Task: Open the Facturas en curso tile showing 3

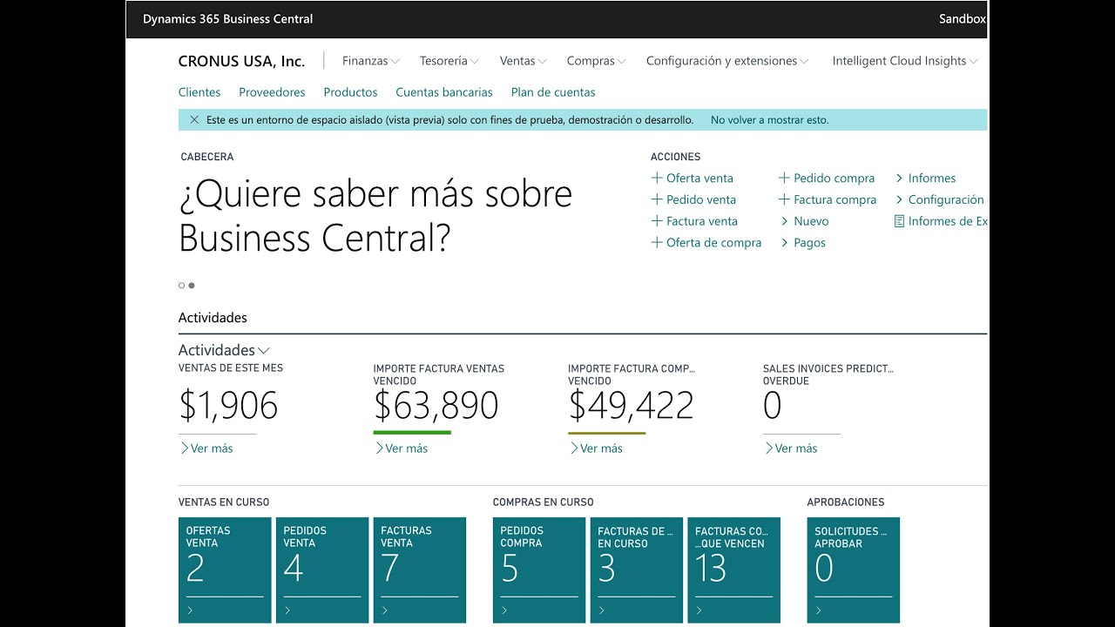Action: coord(637,570)
